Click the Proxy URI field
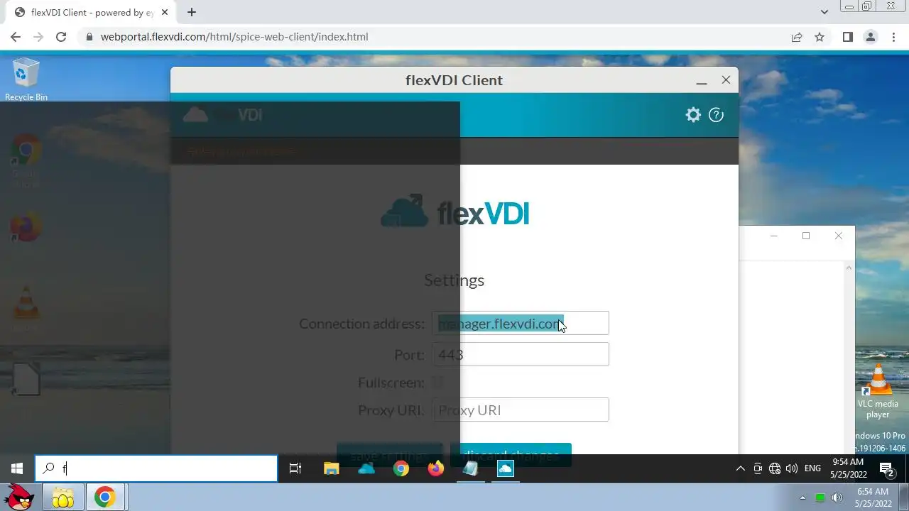Image resolution: width=909 pixels, height=511 pixels. (521, 410)
